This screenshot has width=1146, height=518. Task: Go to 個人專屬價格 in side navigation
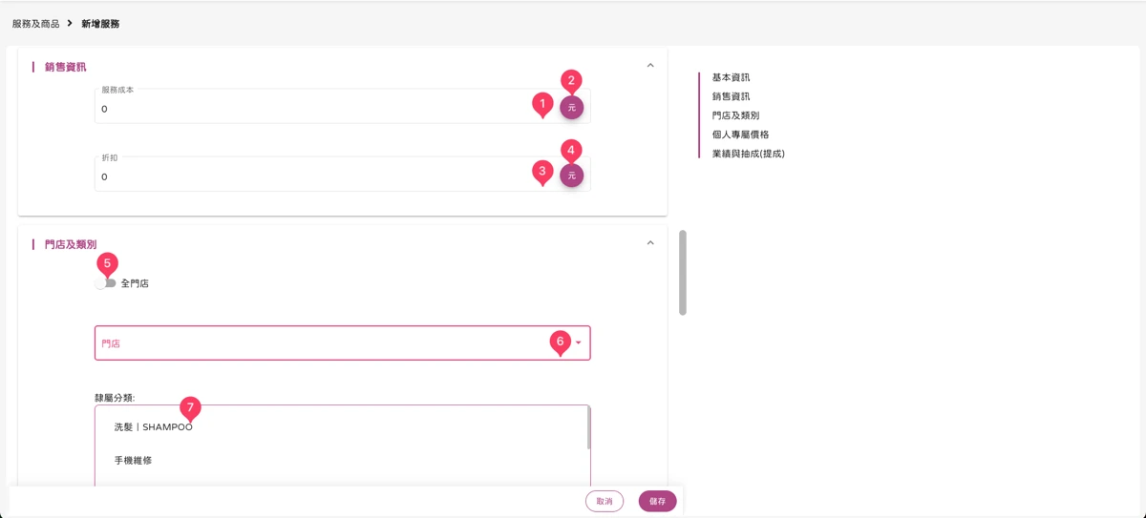click(x=740, y=135)
